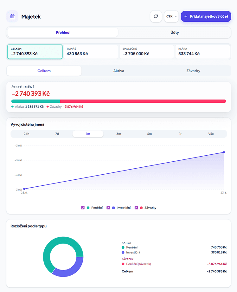Add new account with Přidat majetkový účet
This screenshot has width=237, height=292.
[x=206, y=16]
